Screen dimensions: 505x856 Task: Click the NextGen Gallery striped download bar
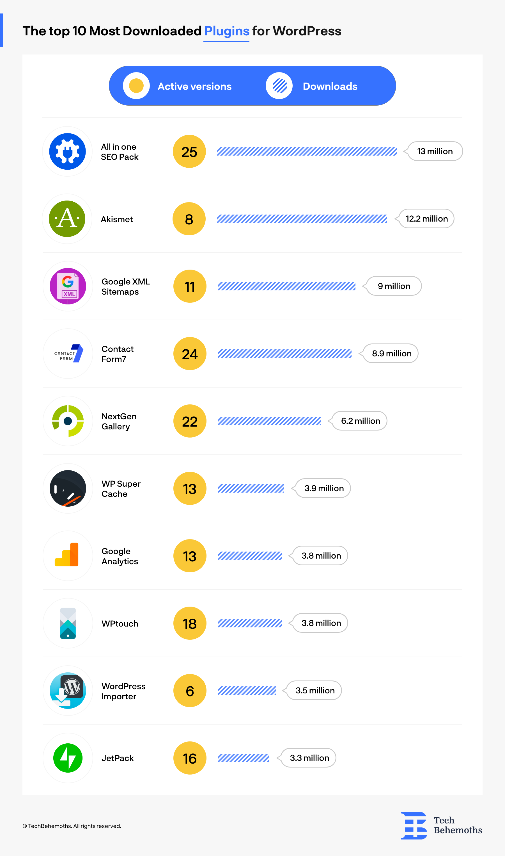coord(269,421)
